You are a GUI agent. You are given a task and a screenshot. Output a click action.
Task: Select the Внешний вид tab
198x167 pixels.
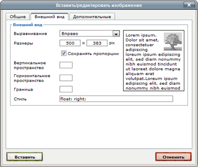[50, 16]
